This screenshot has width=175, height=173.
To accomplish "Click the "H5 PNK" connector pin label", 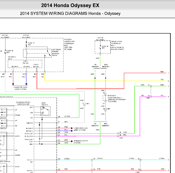I will [11, 75].
